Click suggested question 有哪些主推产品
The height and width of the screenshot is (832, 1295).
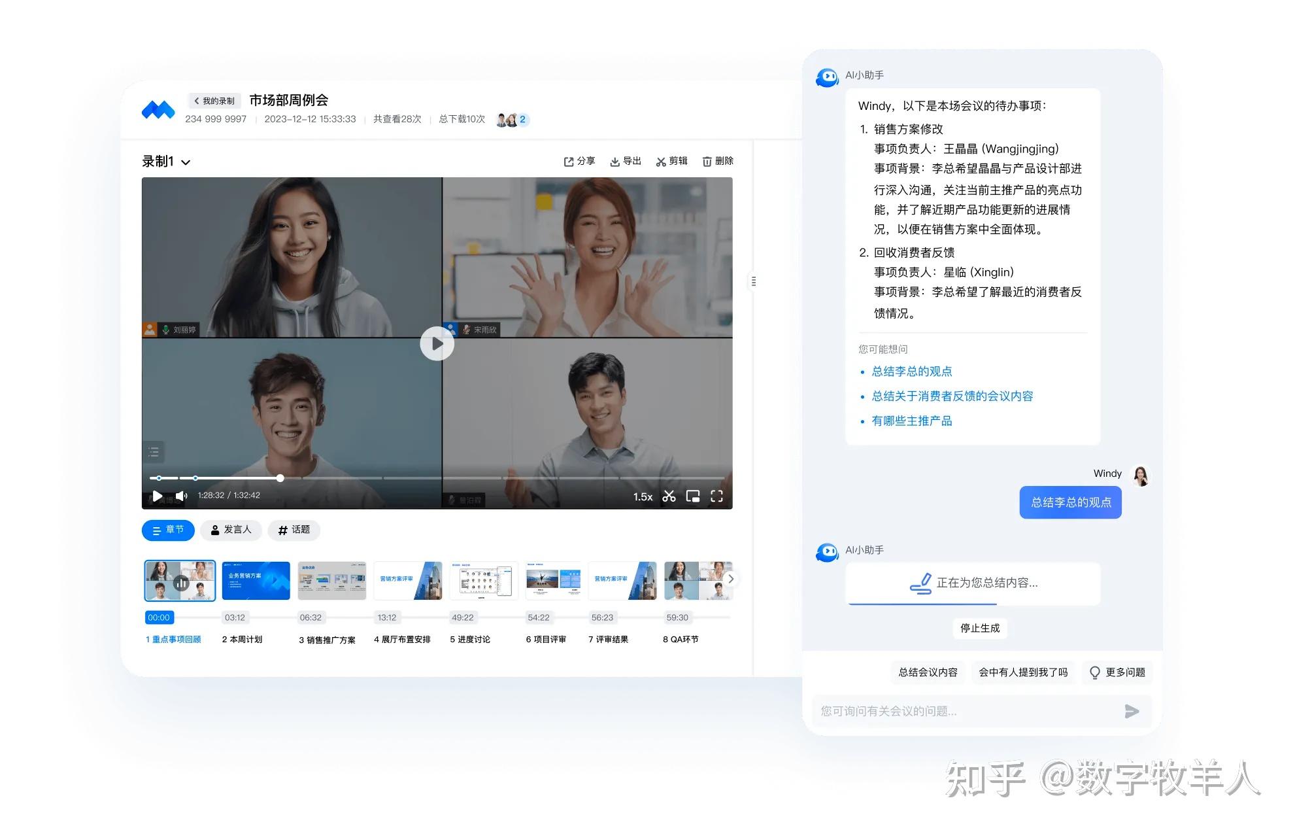click(x=911, y=421)
